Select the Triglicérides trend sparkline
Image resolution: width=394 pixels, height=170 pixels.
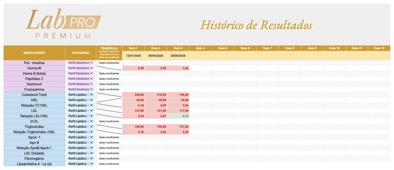[109, 127]
